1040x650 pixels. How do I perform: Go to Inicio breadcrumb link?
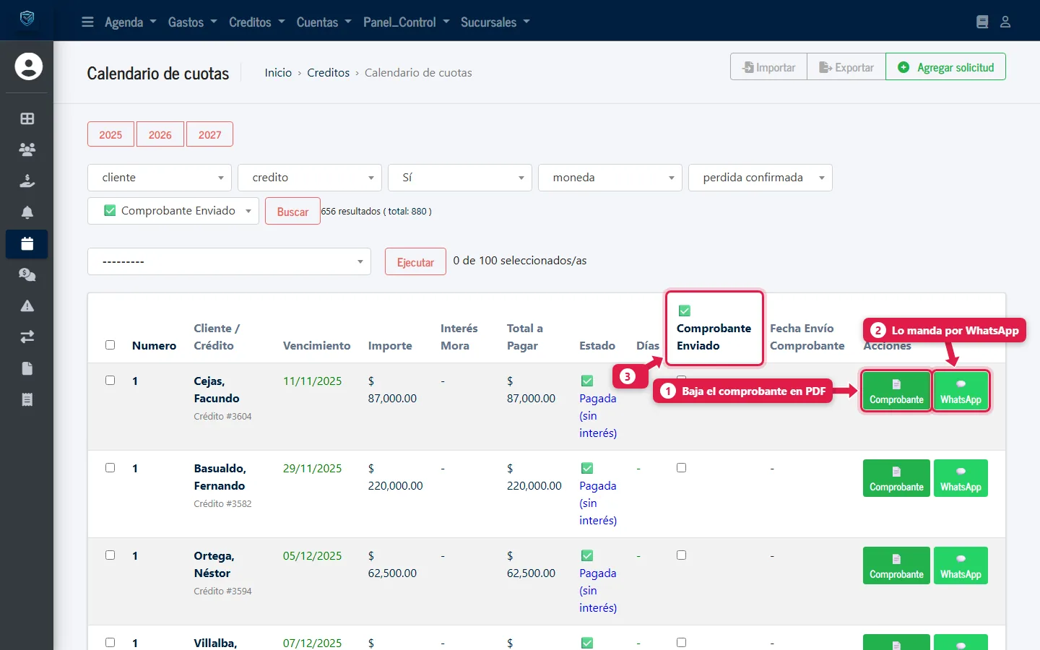pos(278,72)
